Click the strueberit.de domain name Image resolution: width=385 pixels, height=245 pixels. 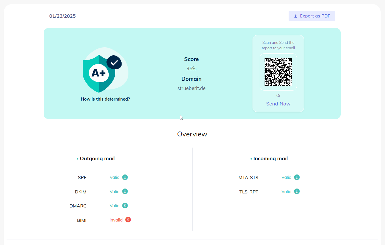191,88
